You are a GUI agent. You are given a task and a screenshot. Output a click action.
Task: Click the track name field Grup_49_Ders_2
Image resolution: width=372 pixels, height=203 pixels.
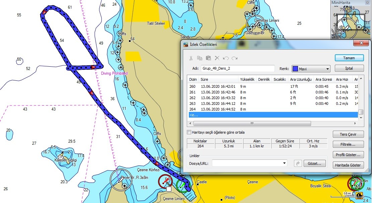237,68
